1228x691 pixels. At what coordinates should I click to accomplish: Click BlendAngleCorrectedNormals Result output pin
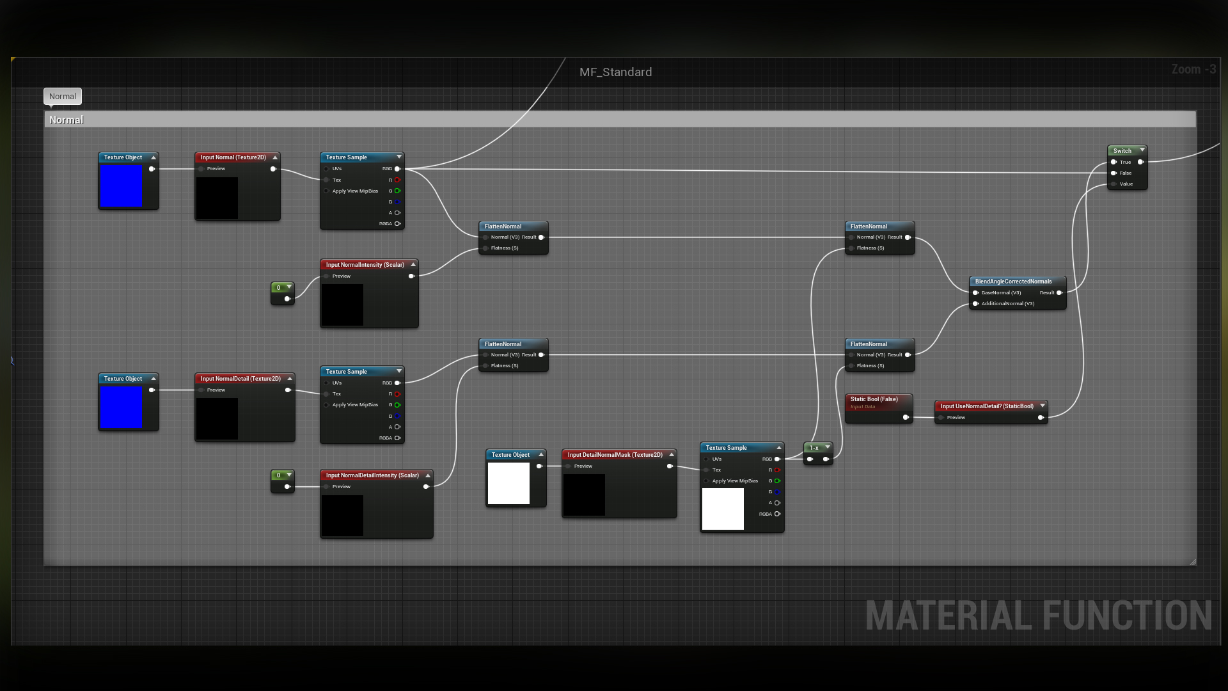(1059, 293)
